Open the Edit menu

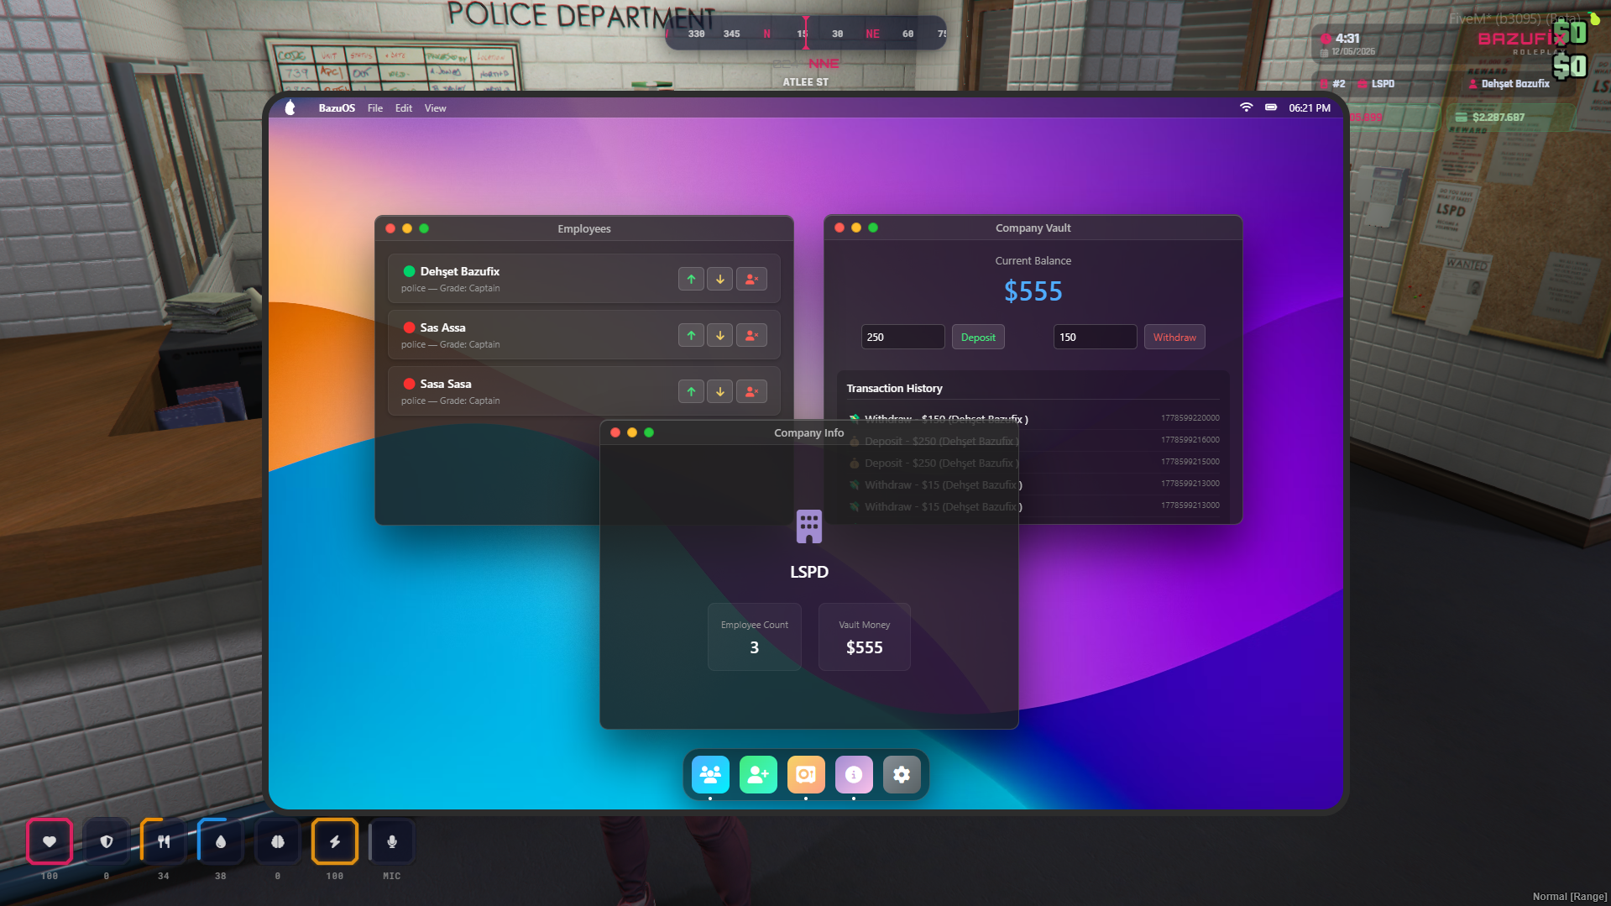click(x=404, y=108)
